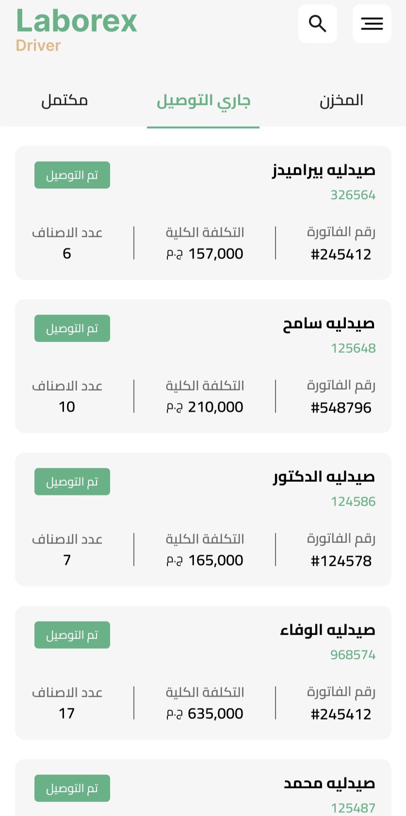Image resolution: width=406 pixels, height=816 pixels.
Task: Select total cost 157,000 ج.م value
Action: point(205,254)
